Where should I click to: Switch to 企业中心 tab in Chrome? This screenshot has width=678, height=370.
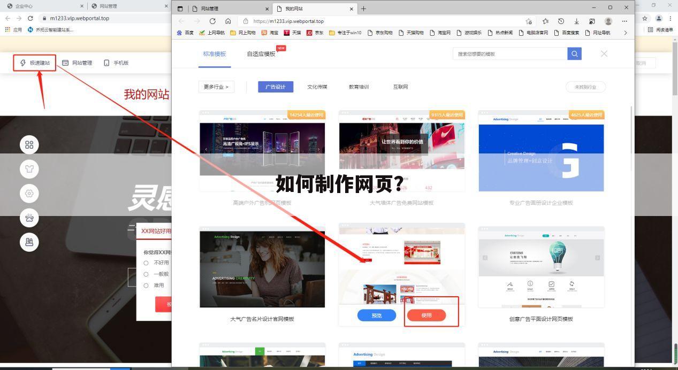click(43, 6)
